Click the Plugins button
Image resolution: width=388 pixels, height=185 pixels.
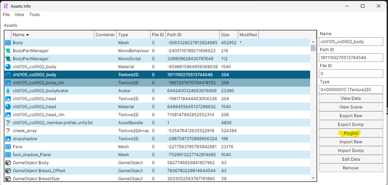click(x=350, y=133)
